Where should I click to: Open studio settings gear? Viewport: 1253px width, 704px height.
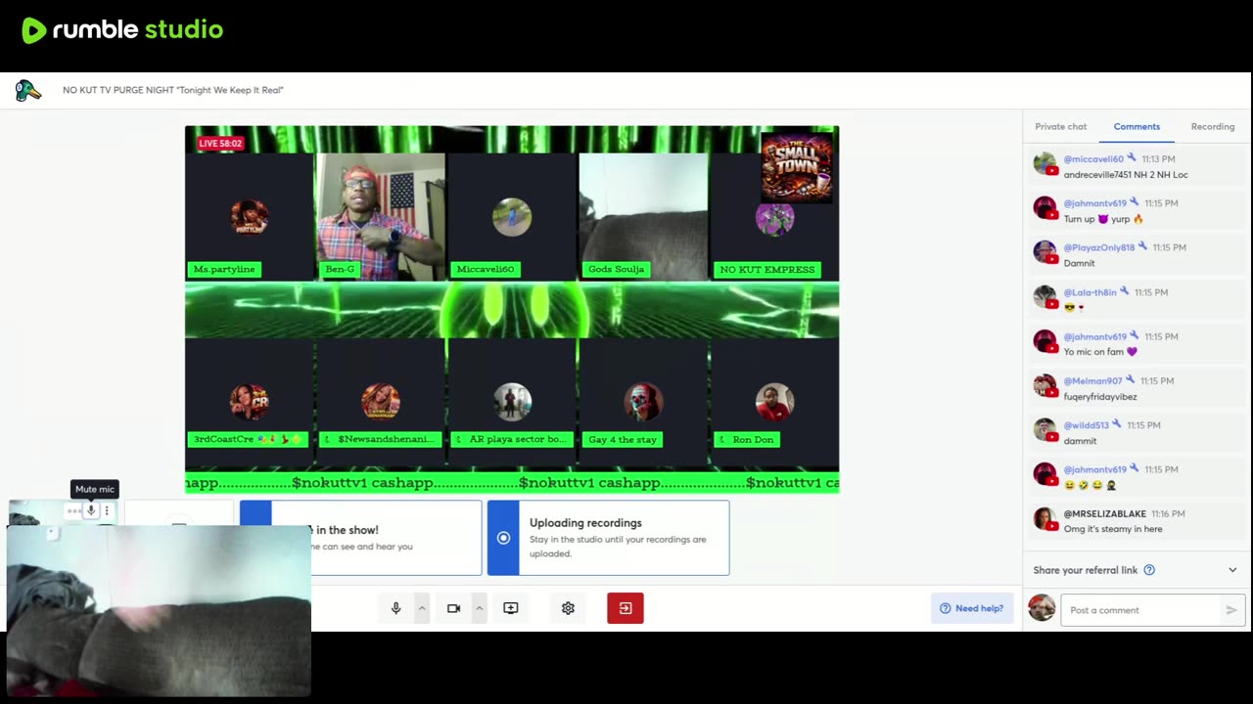[568, 608]
